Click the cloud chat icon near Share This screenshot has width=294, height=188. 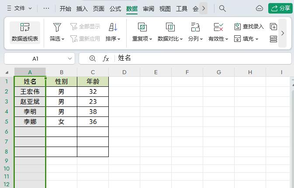259,8
